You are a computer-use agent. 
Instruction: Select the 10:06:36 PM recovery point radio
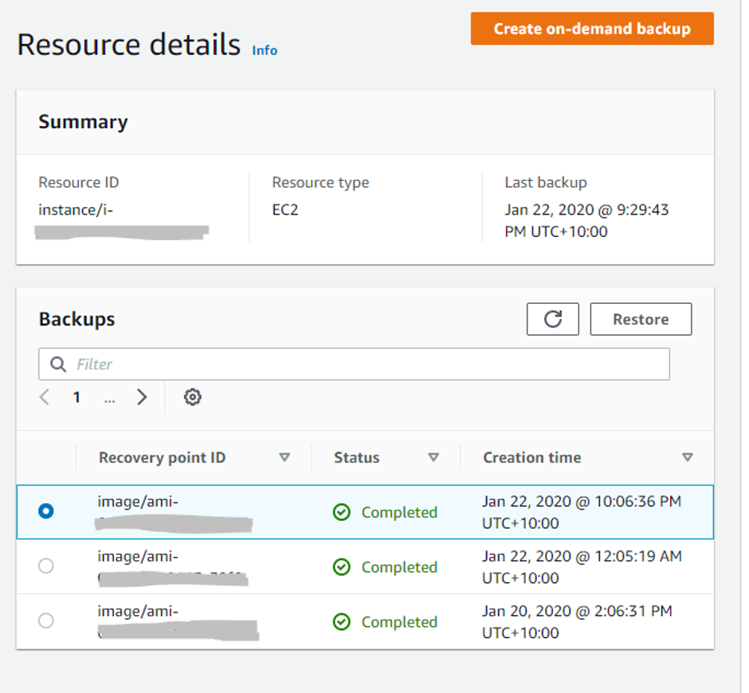click(46, 511)
